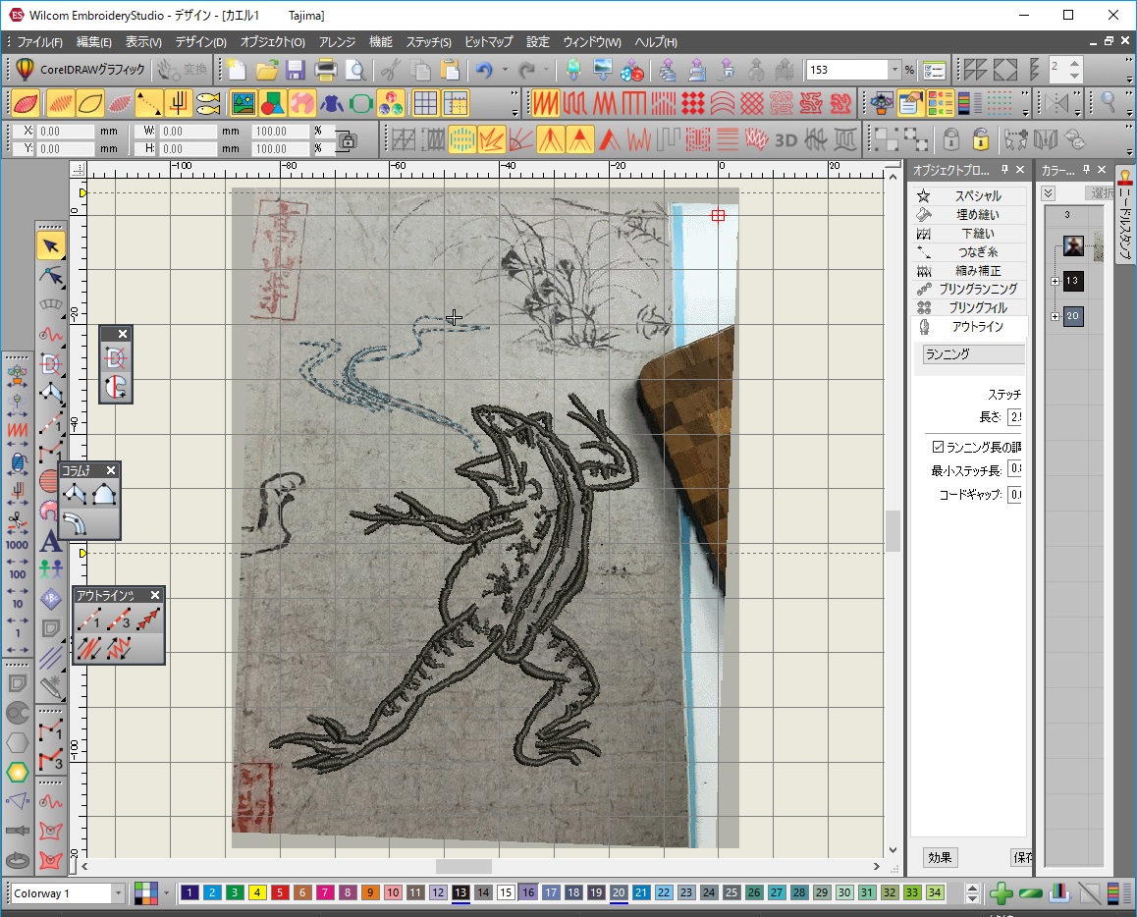The height and width of the screenshot is (917, 1137).
Task: Open Print Preview with the magnifier page icon
Action: pyautogui.click(x=355, y=70)
